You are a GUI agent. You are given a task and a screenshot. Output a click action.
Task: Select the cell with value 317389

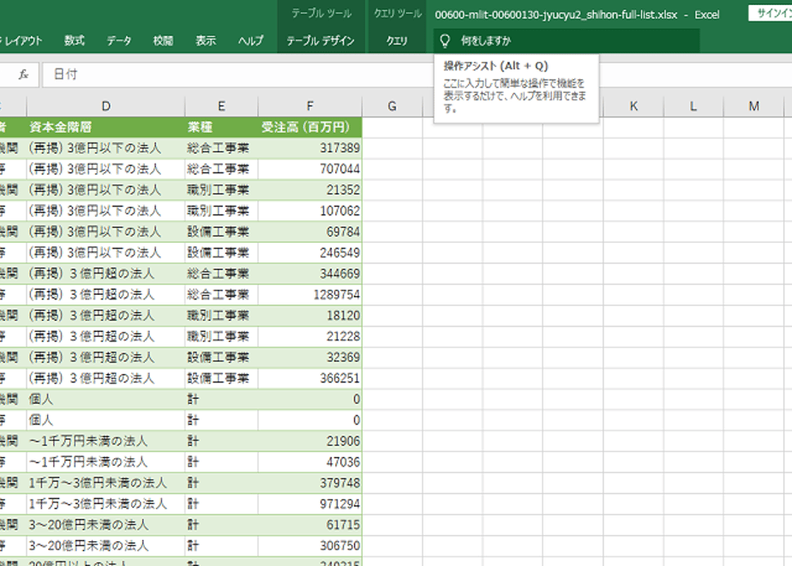(309, 148)
